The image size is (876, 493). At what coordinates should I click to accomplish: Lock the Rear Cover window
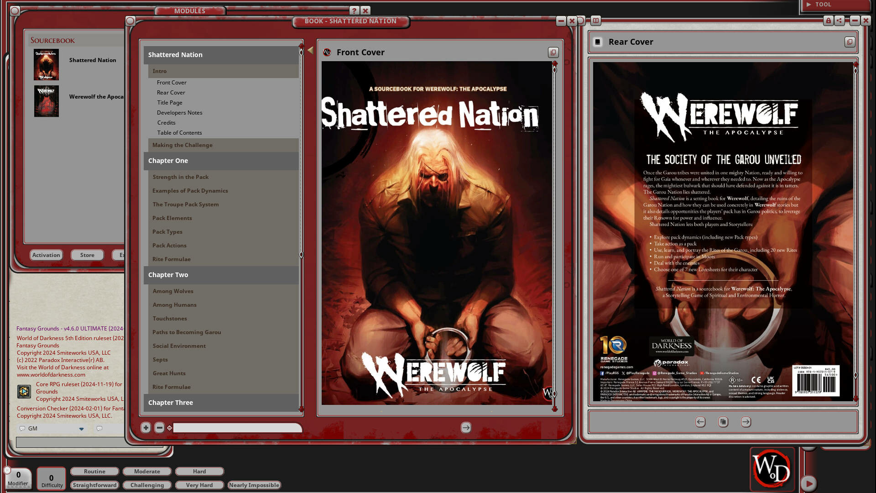pyautogui.click(x=829, y=21)
